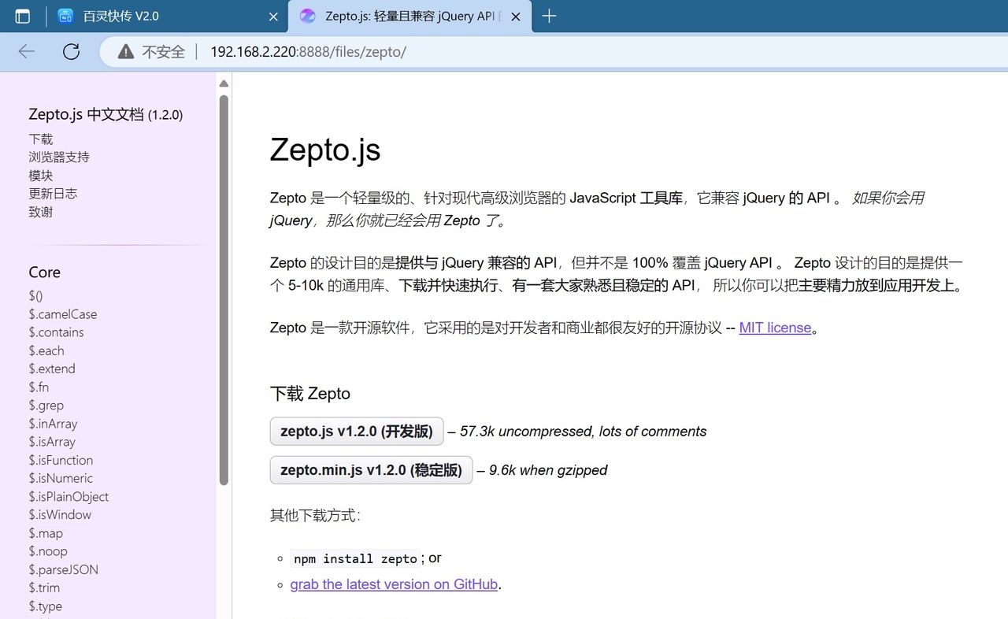The image size is (1008, 619).
Task: Click the 百灵快传 tab favicon
Action: tap(66, 17)
